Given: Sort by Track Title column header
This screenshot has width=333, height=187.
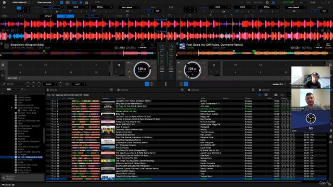Looking at the screenshot, I should (121, 98).
